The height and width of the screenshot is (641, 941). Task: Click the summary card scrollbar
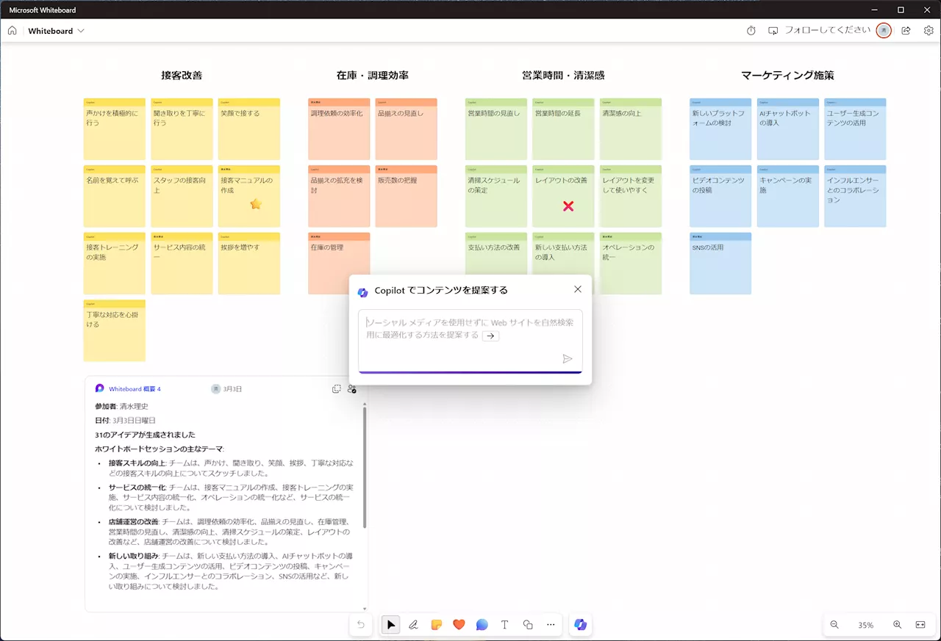click(365, 466)
